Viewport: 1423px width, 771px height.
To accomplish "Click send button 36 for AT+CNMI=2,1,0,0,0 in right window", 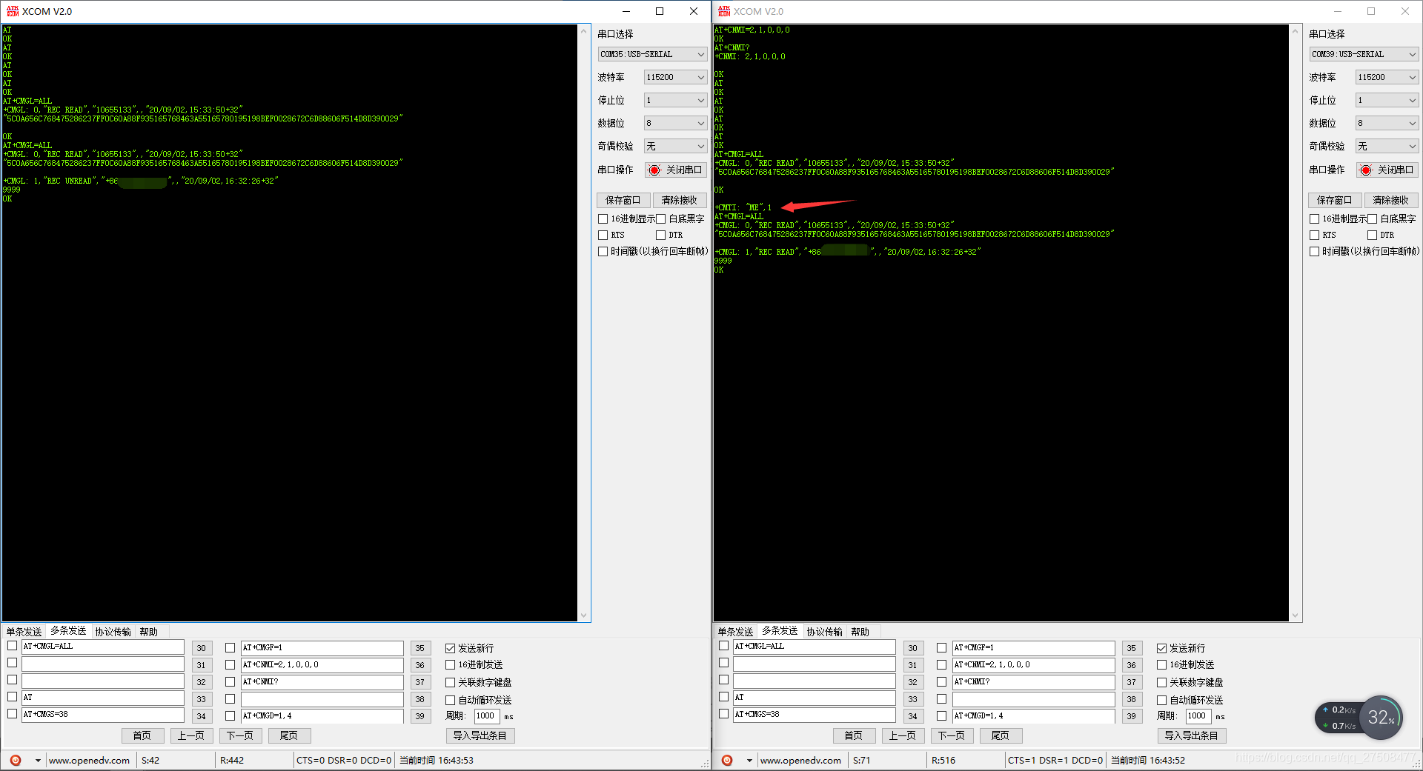I will [1132, 665].
